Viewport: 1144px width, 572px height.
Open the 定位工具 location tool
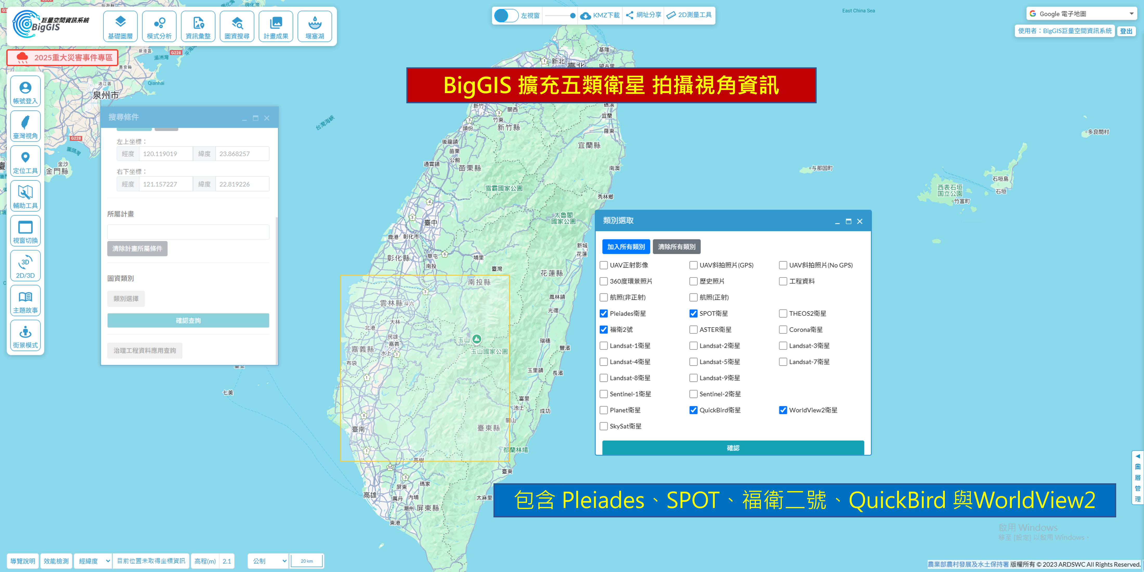click(25, 161)
